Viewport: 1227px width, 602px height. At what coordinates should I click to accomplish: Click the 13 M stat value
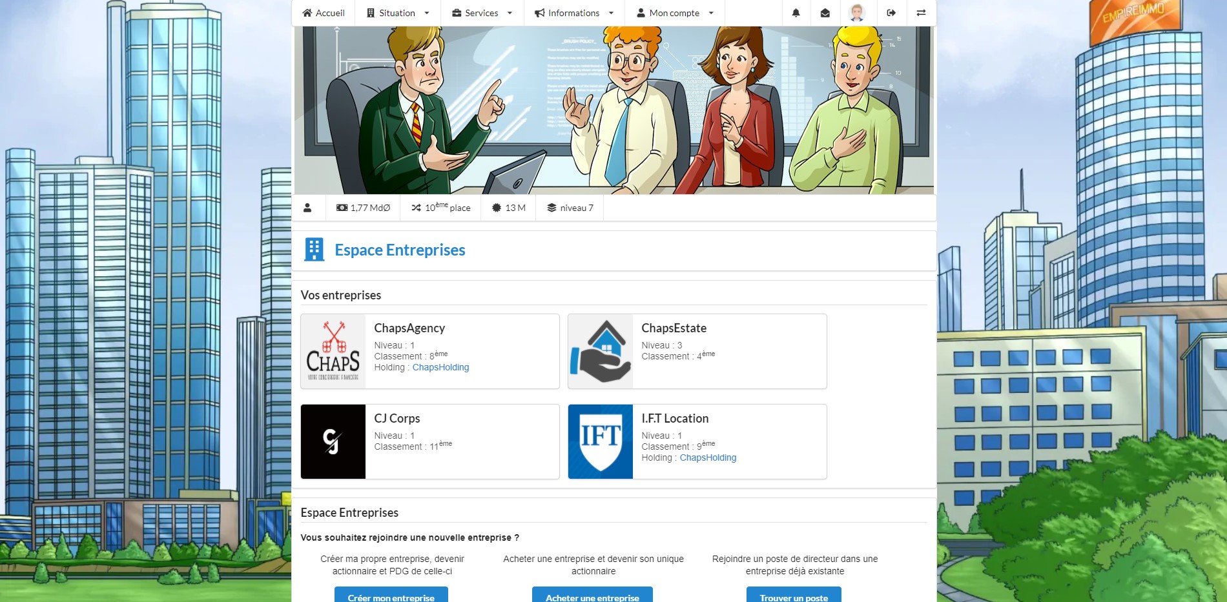click(515, 208)
